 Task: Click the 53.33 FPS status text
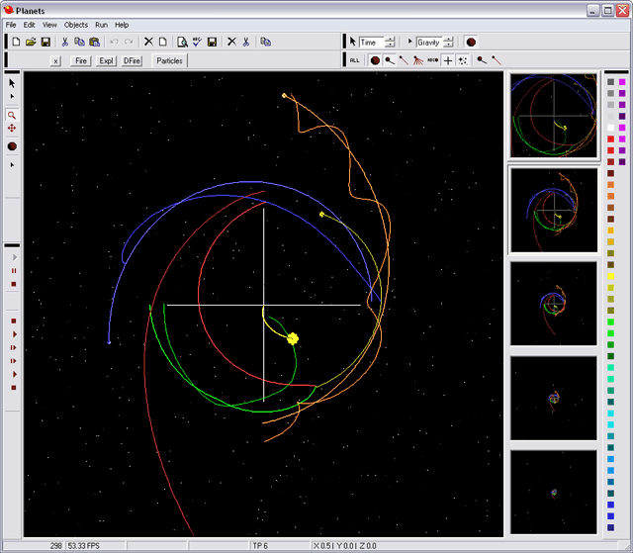83,546
